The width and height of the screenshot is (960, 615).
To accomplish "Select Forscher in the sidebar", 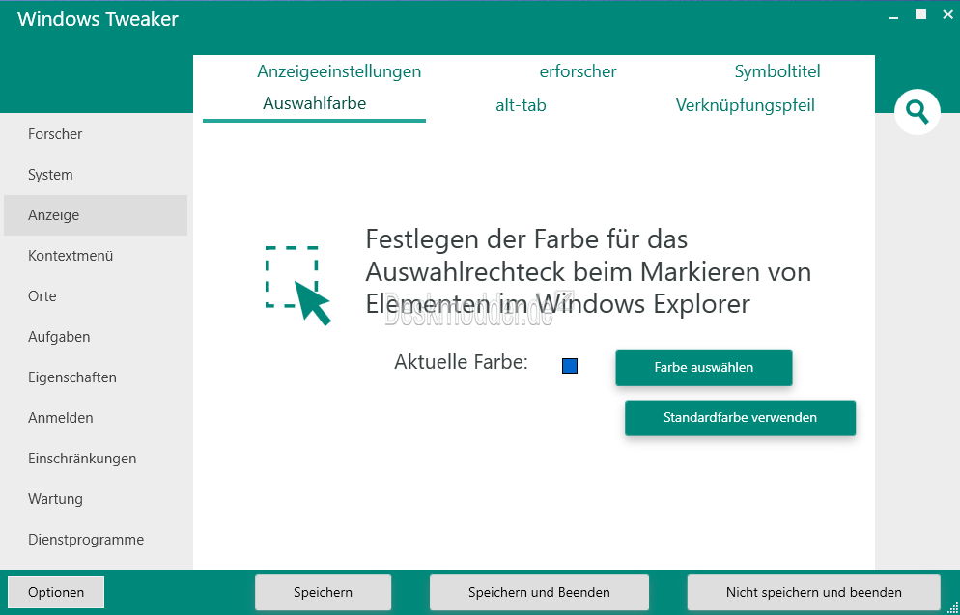I will 96,134.
